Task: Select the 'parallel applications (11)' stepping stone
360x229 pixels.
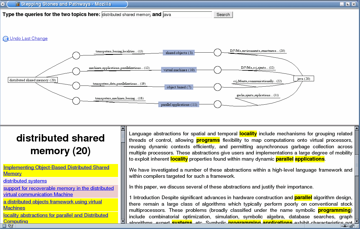Action: click(179, 104)
